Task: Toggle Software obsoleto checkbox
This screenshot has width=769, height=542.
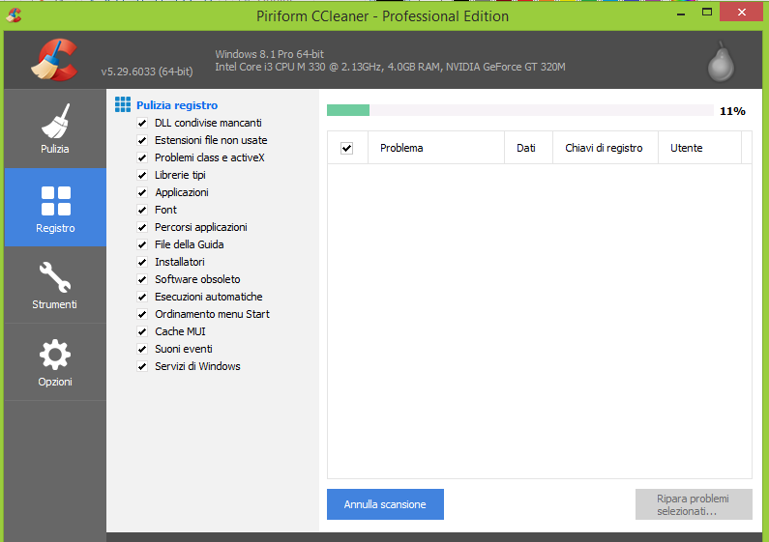Action: coord(142,279)
